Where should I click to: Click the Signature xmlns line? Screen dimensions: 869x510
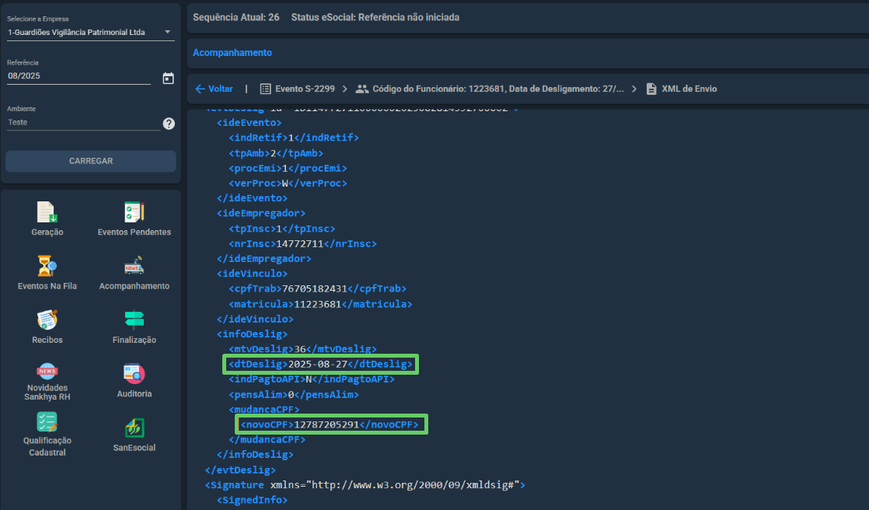(365, 485)
